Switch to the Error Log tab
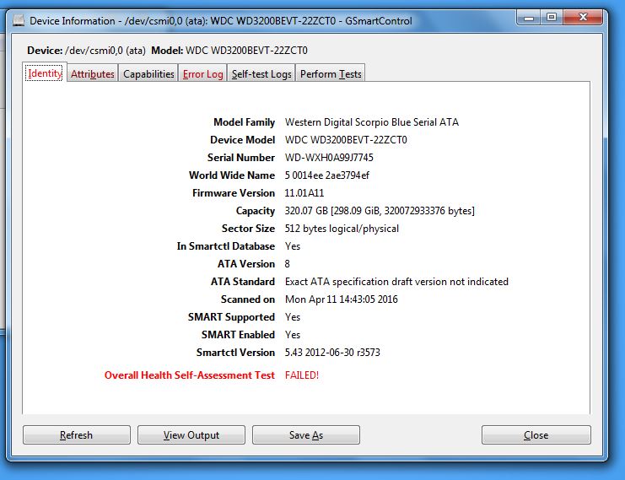The image size is (625, 480). (202, 73)
